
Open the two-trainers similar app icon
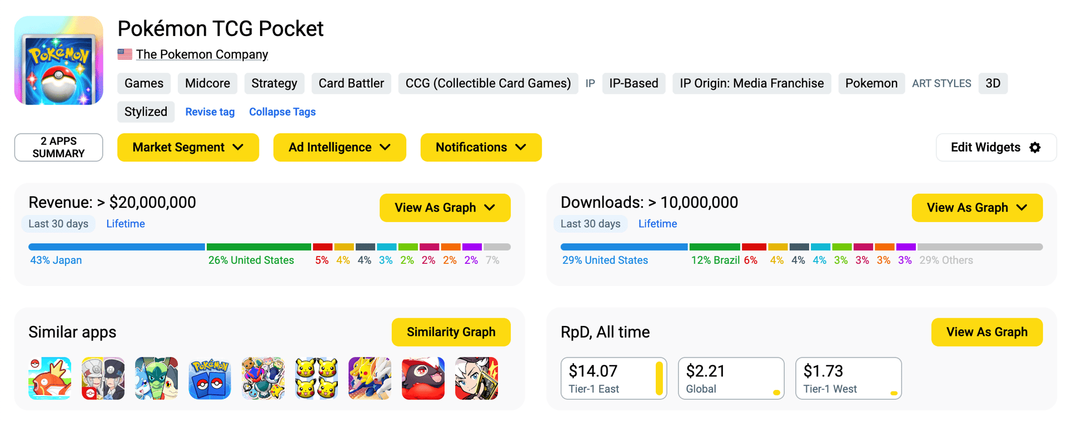point(103,378)
